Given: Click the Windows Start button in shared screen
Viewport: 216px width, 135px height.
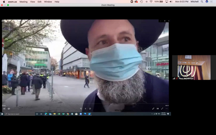Looking at the screenshot, I should [x=3, y=114].
